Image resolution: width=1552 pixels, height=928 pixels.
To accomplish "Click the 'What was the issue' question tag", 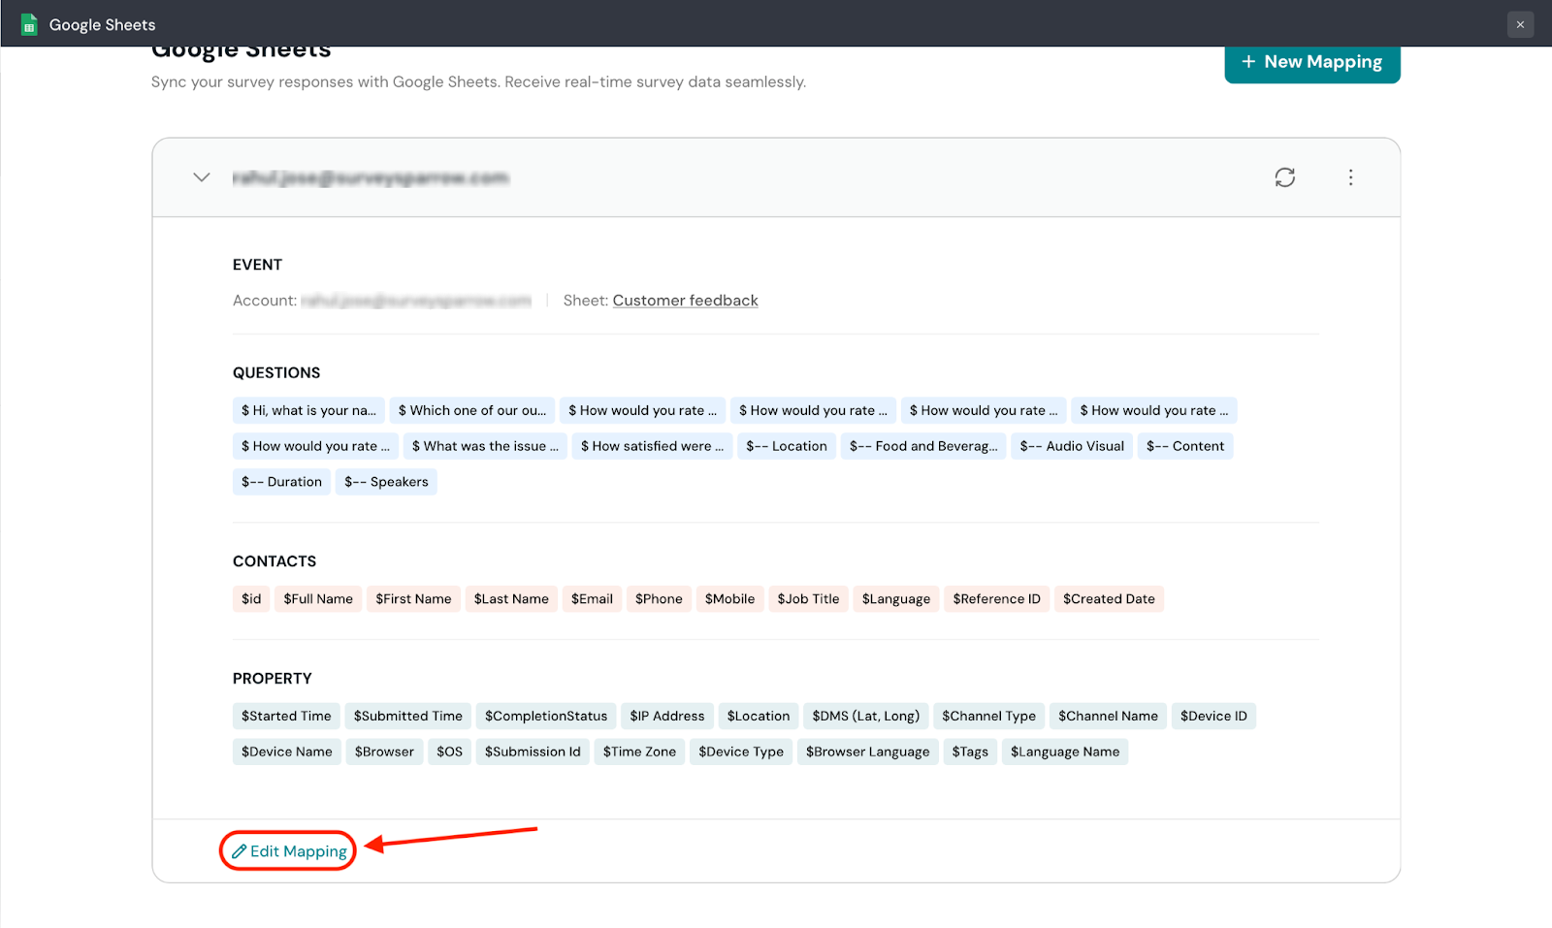I will pos(485,446).
